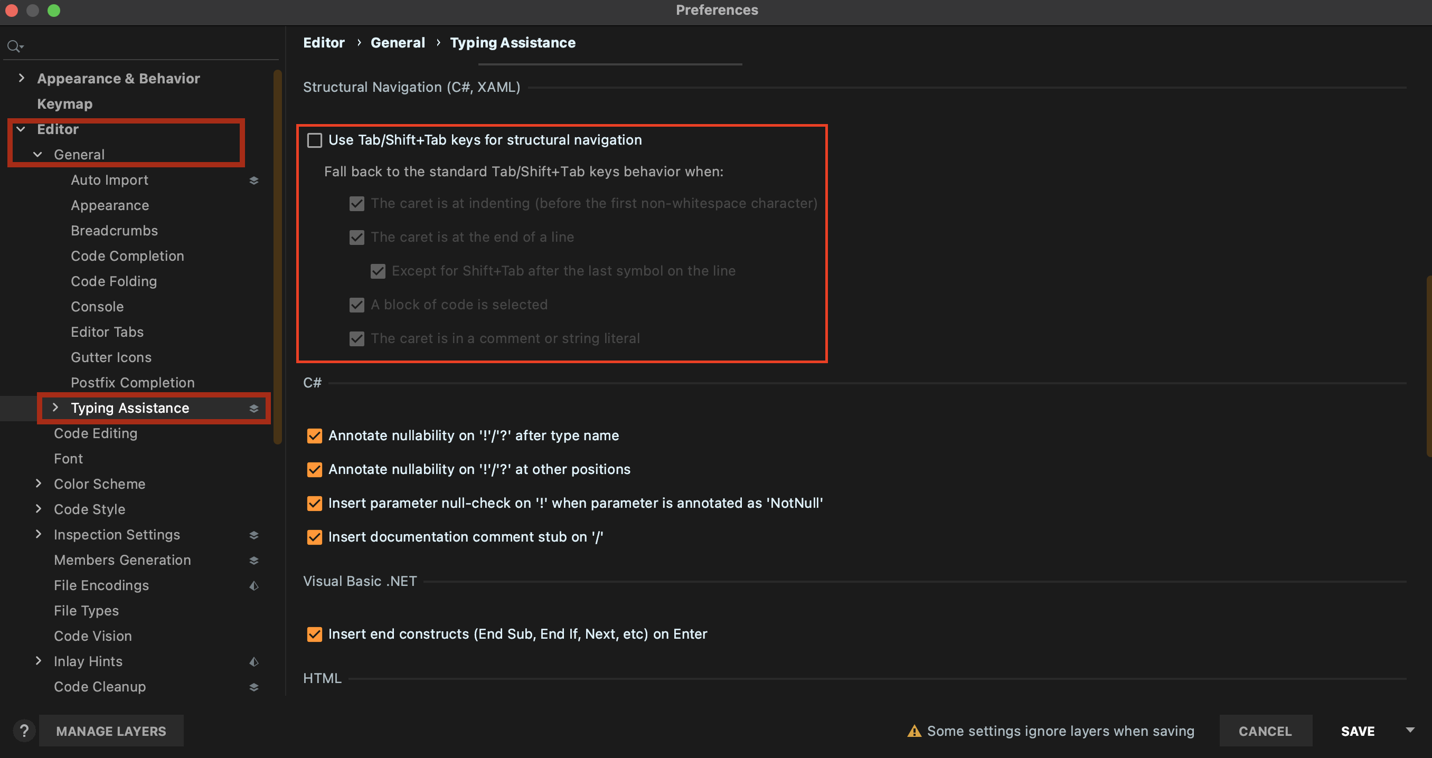Uncheck Annotate nullability at other positions
The width and height of the screenshot is (1432, 758).
pyautogui.click(x=315, y=470)
